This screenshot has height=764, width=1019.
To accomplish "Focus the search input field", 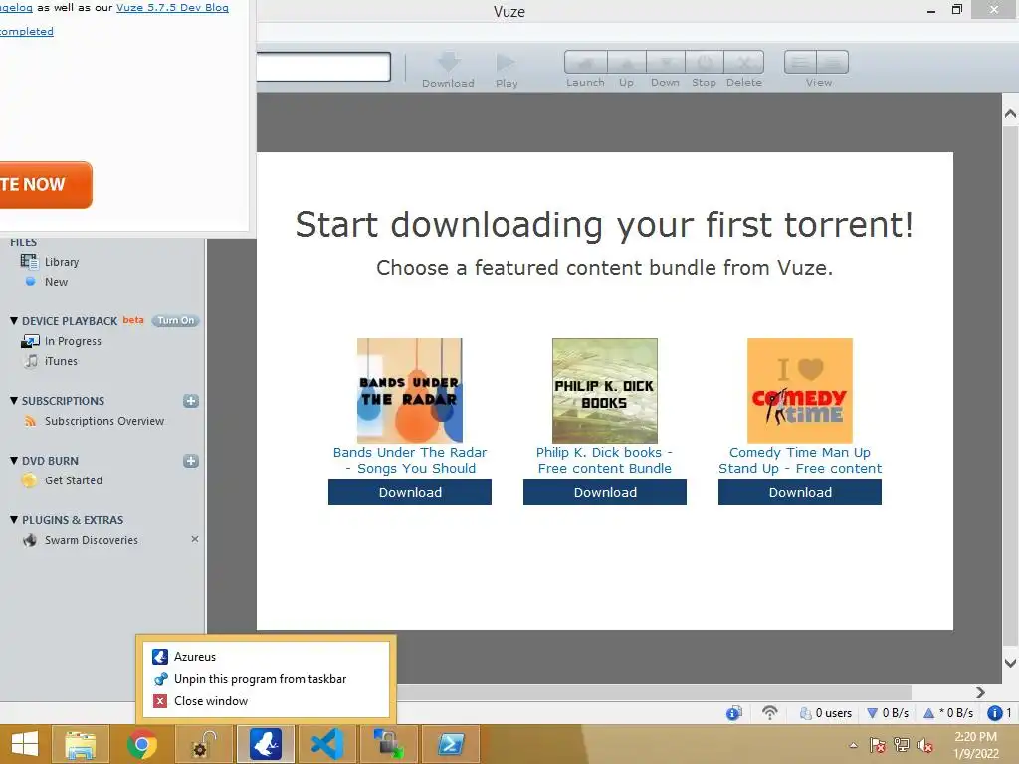I will pyautogui.click(x=323, y=67).
